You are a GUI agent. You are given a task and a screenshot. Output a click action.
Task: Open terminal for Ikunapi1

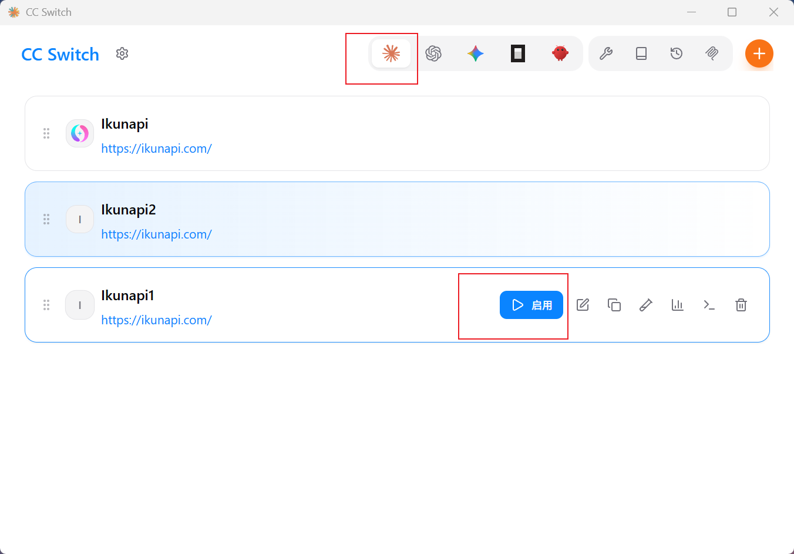point(709,305)
